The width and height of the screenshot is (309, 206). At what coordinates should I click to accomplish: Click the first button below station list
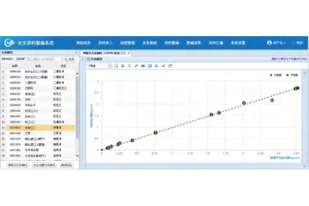18,166
